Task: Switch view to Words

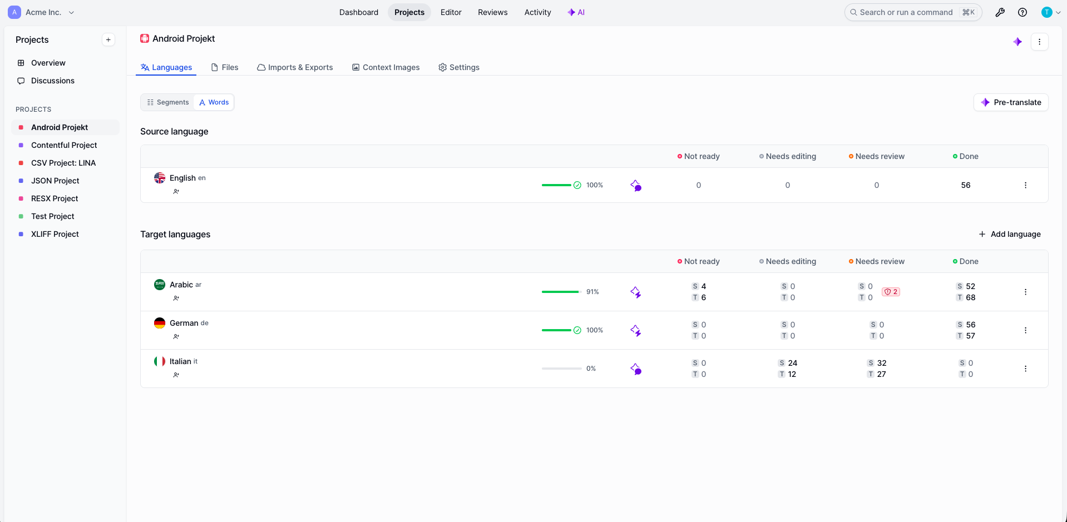Action: (x=214, y=102)
